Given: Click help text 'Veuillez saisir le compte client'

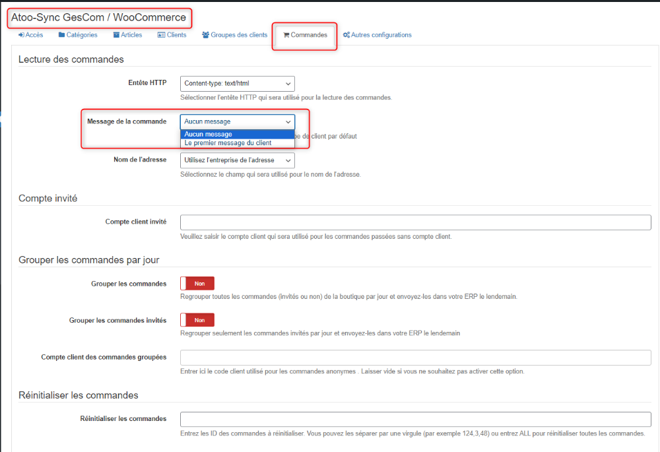Looking at the screenshot, I should [316, 237].
